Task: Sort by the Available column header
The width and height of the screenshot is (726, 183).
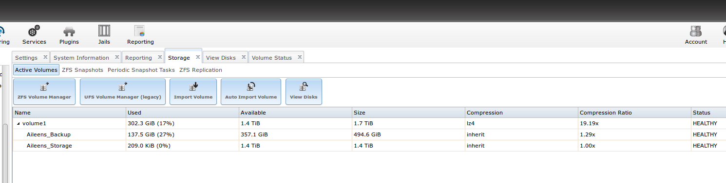Action: click(295, 113)
